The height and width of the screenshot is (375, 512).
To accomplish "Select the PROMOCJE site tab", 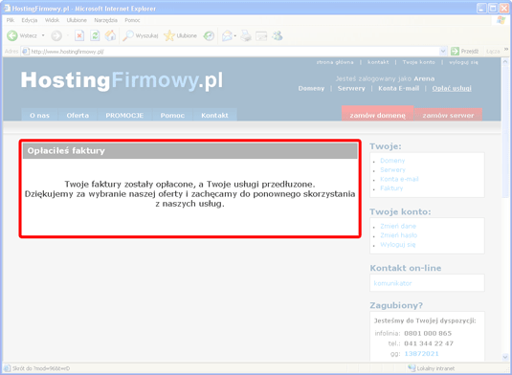I will pos(124,115).
